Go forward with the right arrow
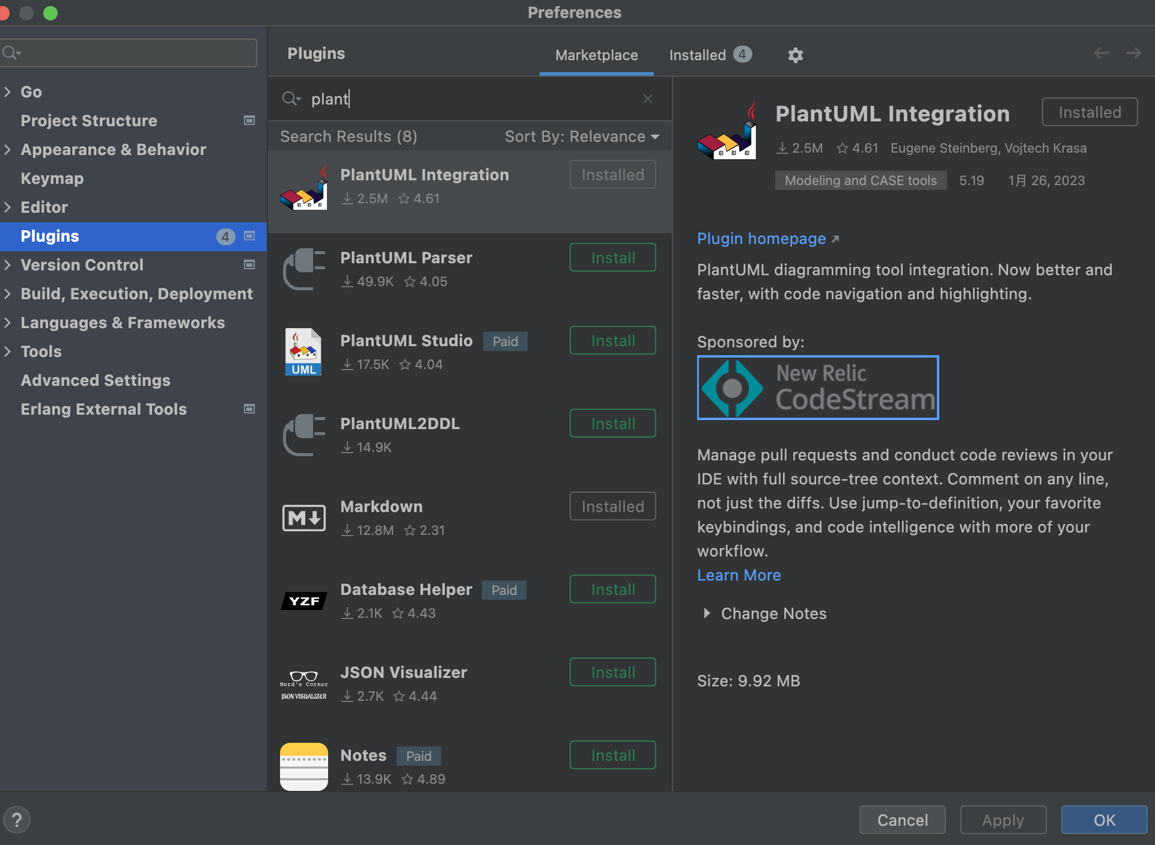This screenshot has width=1155, height=845. click(1133, 53)
